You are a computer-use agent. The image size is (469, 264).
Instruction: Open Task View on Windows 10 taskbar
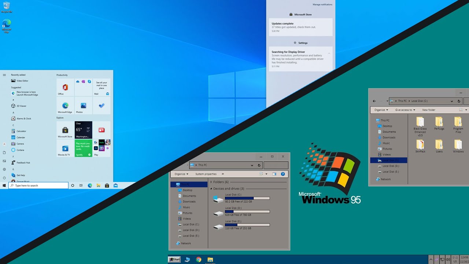[x=81, y=186]
